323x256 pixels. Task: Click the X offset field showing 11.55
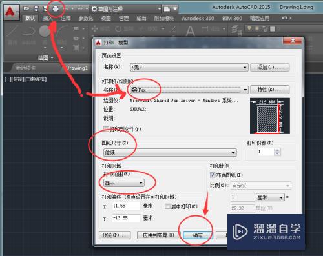coord(126,206)
